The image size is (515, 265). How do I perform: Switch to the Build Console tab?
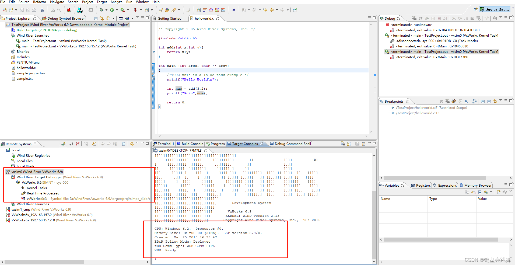coord(190,144)
